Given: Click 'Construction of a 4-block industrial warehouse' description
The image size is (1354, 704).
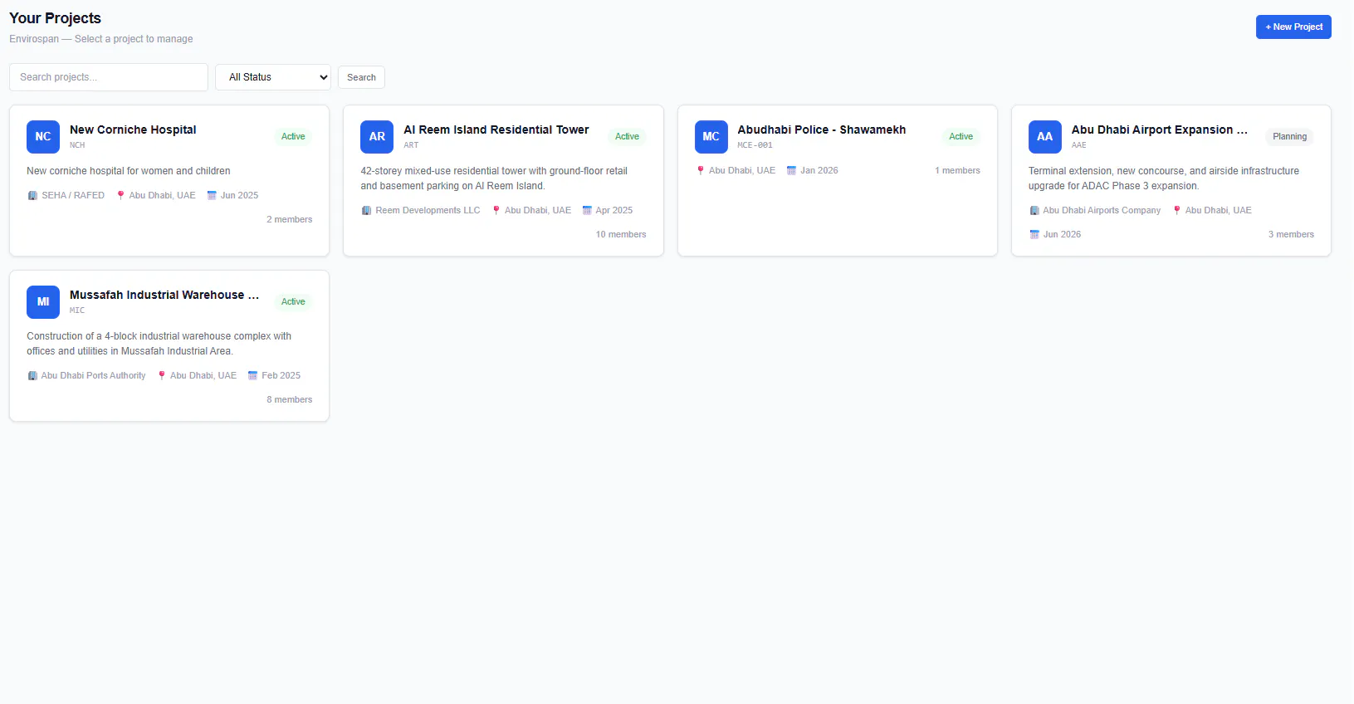Looking at the screenshot, I should coord(159,344).
